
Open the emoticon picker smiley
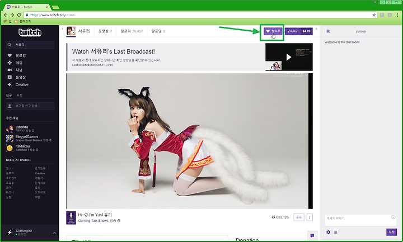point(393,217)
